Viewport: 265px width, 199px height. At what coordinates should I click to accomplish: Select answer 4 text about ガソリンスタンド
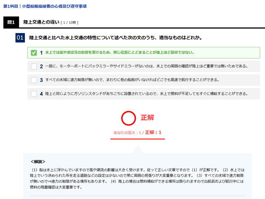click(146, 94)
